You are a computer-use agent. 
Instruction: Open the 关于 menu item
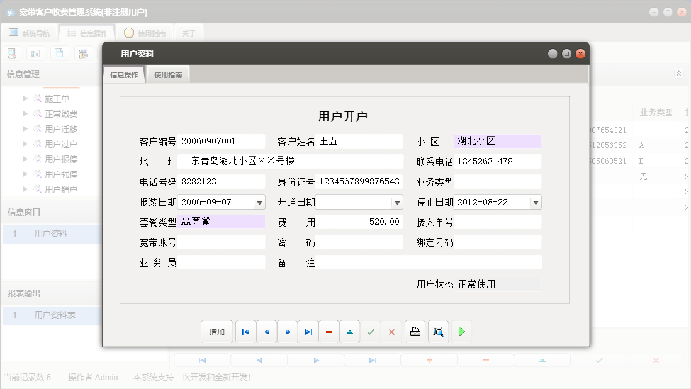(189, 33)
